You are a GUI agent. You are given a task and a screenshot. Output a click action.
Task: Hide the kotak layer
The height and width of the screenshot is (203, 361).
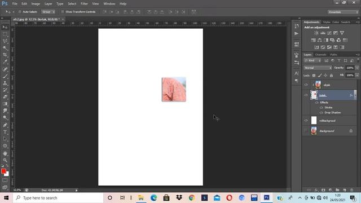[x=306, y=95]
